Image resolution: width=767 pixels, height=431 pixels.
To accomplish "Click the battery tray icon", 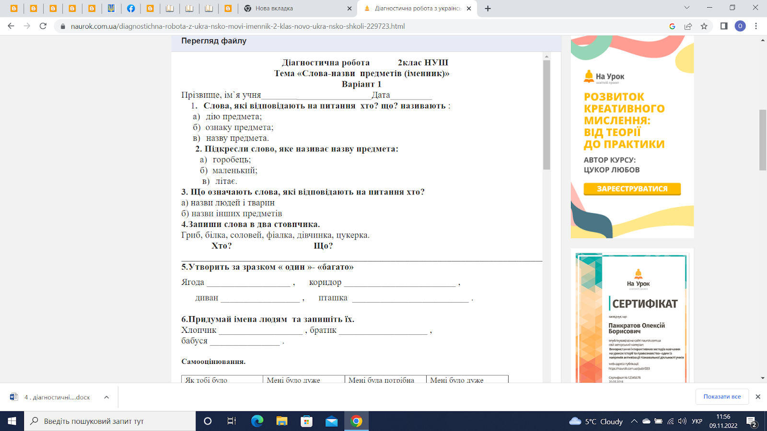I will point(658,421).
